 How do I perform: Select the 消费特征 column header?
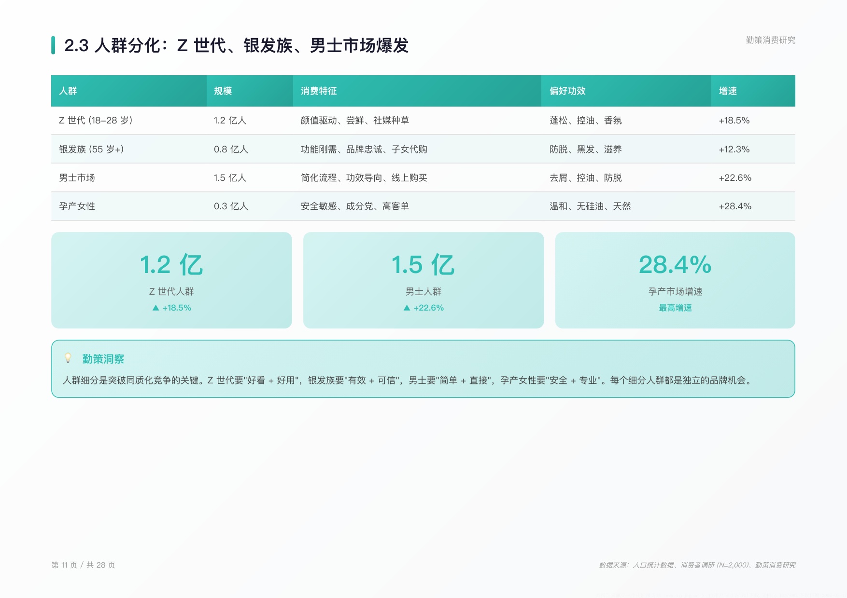(417, 91)
